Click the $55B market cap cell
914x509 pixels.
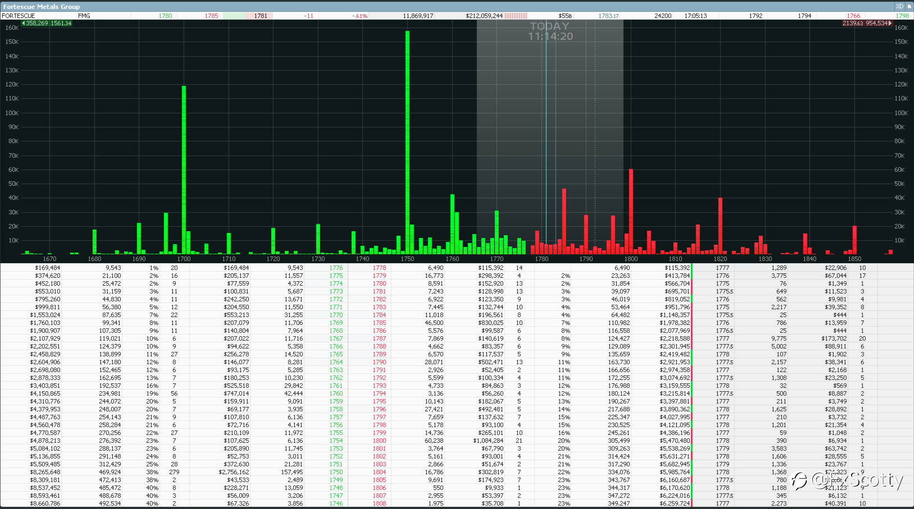[565, 16]
